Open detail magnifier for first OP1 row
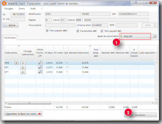 coord(40,67)
